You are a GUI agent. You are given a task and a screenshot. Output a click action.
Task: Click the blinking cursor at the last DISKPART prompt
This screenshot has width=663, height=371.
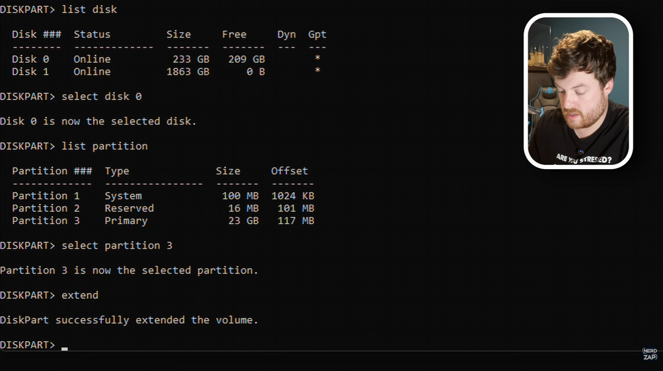[x=65, y=348]
